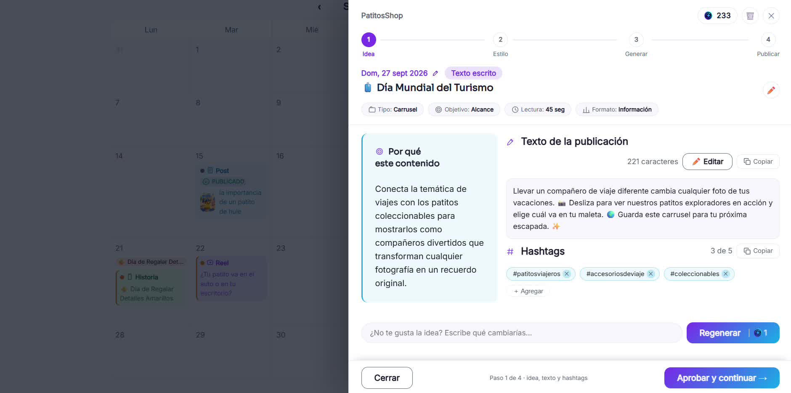
Task: Copy the hashtags list
Action: [x=758, y=251]
